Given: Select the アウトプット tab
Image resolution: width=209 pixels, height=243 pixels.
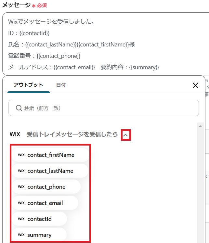Looking at the screenshot, I should coord(28,85).
